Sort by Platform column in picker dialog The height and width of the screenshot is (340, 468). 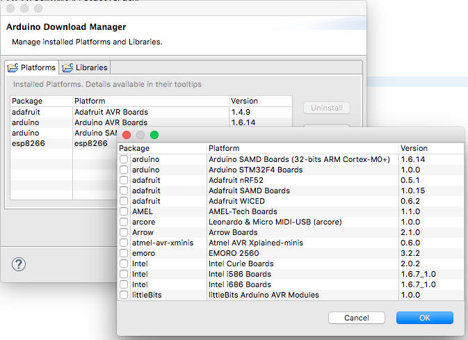(302, 148)
